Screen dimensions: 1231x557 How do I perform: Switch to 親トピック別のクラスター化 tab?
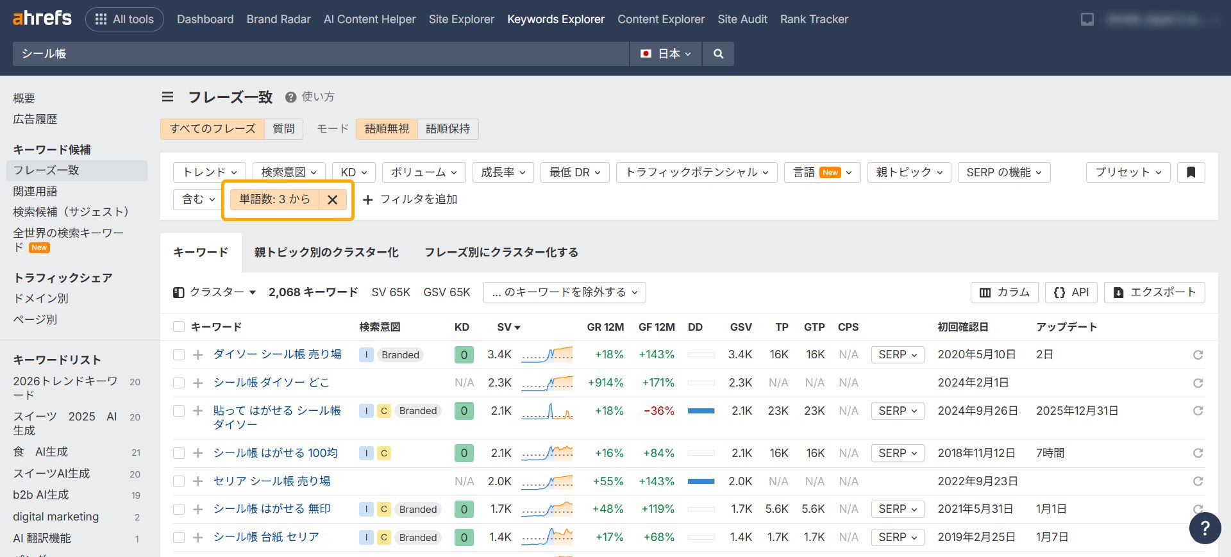coord(326,253)
